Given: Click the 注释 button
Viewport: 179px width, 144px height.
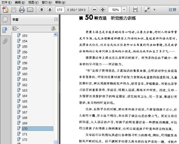Looking at the screenshot, I should [x=172, y=10].
